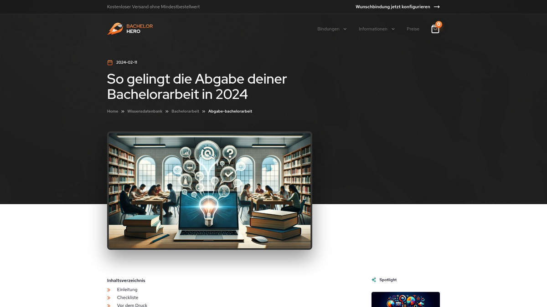
Task: Open the shopping cart icon
Action: point(435,29)
